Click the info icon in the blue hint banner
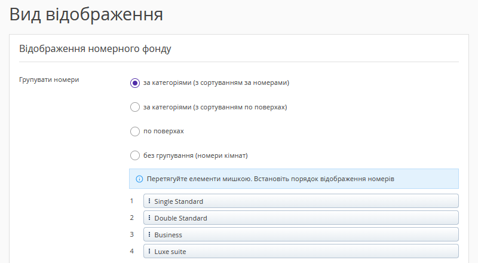The width and height of the screenshot is (478, 263). pyautogui.click(x=139, y=179)
